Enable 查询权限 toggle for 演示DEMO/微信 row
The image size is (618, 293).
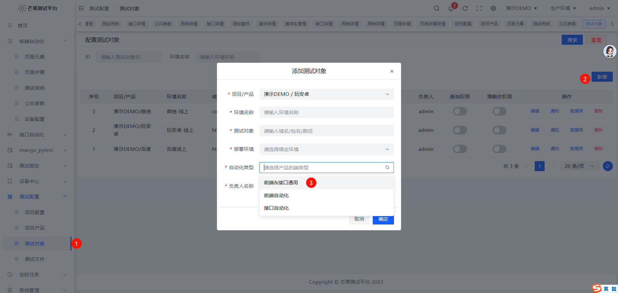coord(460,111)
